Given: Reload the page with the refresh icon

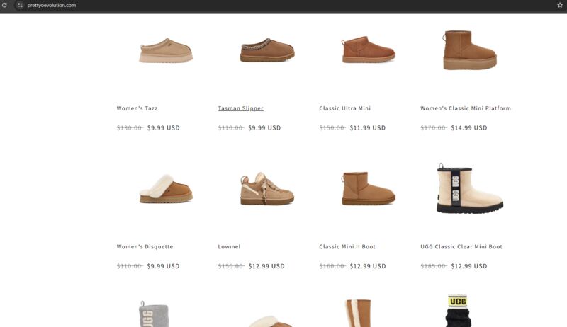Looking at the screenshot, I should 4,5.
